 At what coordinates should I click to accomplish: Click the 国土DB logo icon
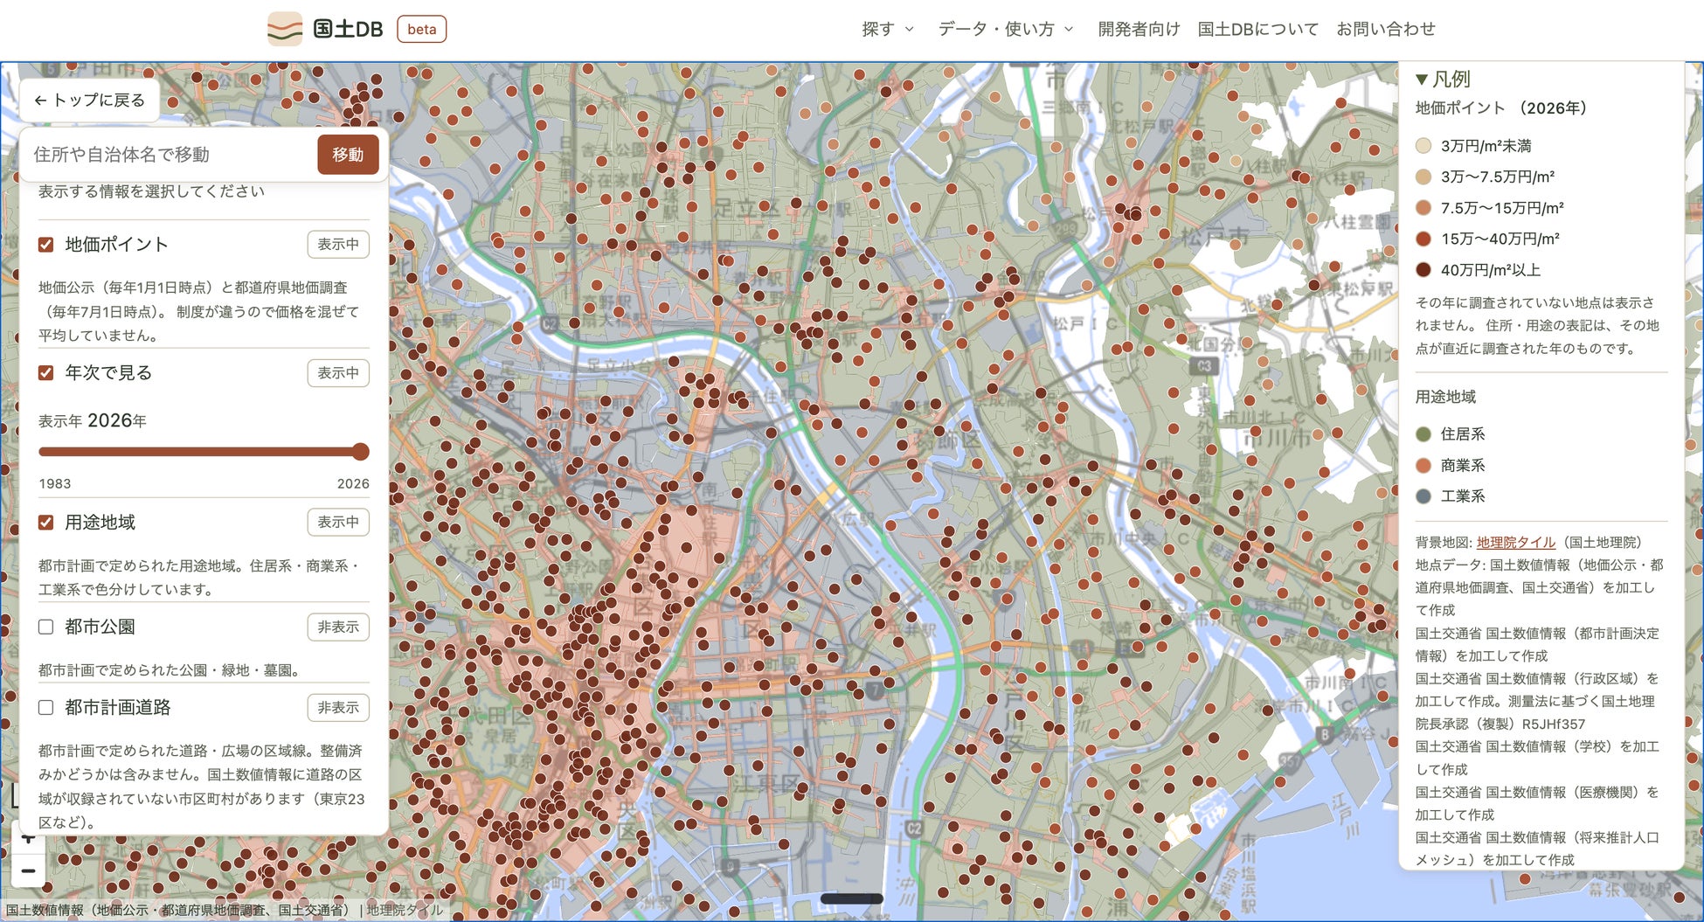point(285,29)
